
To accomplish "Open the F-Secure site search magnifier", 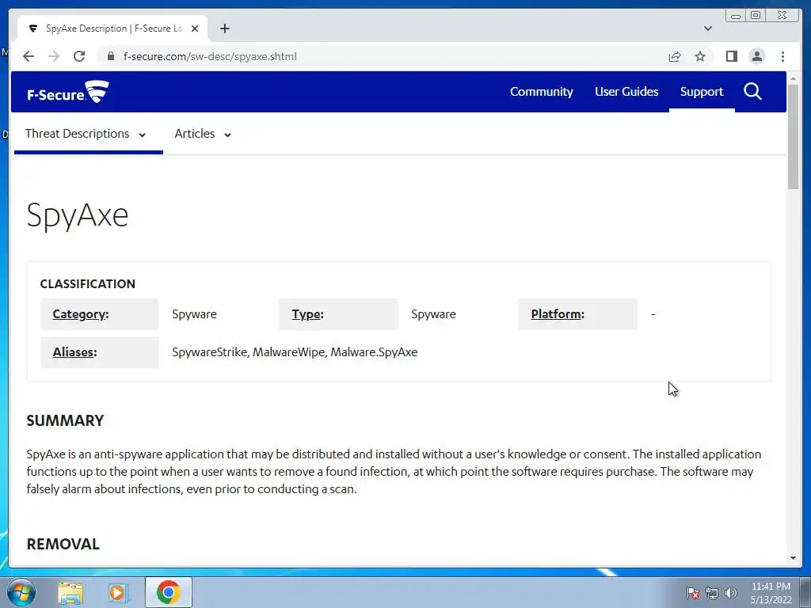I will click(752, 92).
